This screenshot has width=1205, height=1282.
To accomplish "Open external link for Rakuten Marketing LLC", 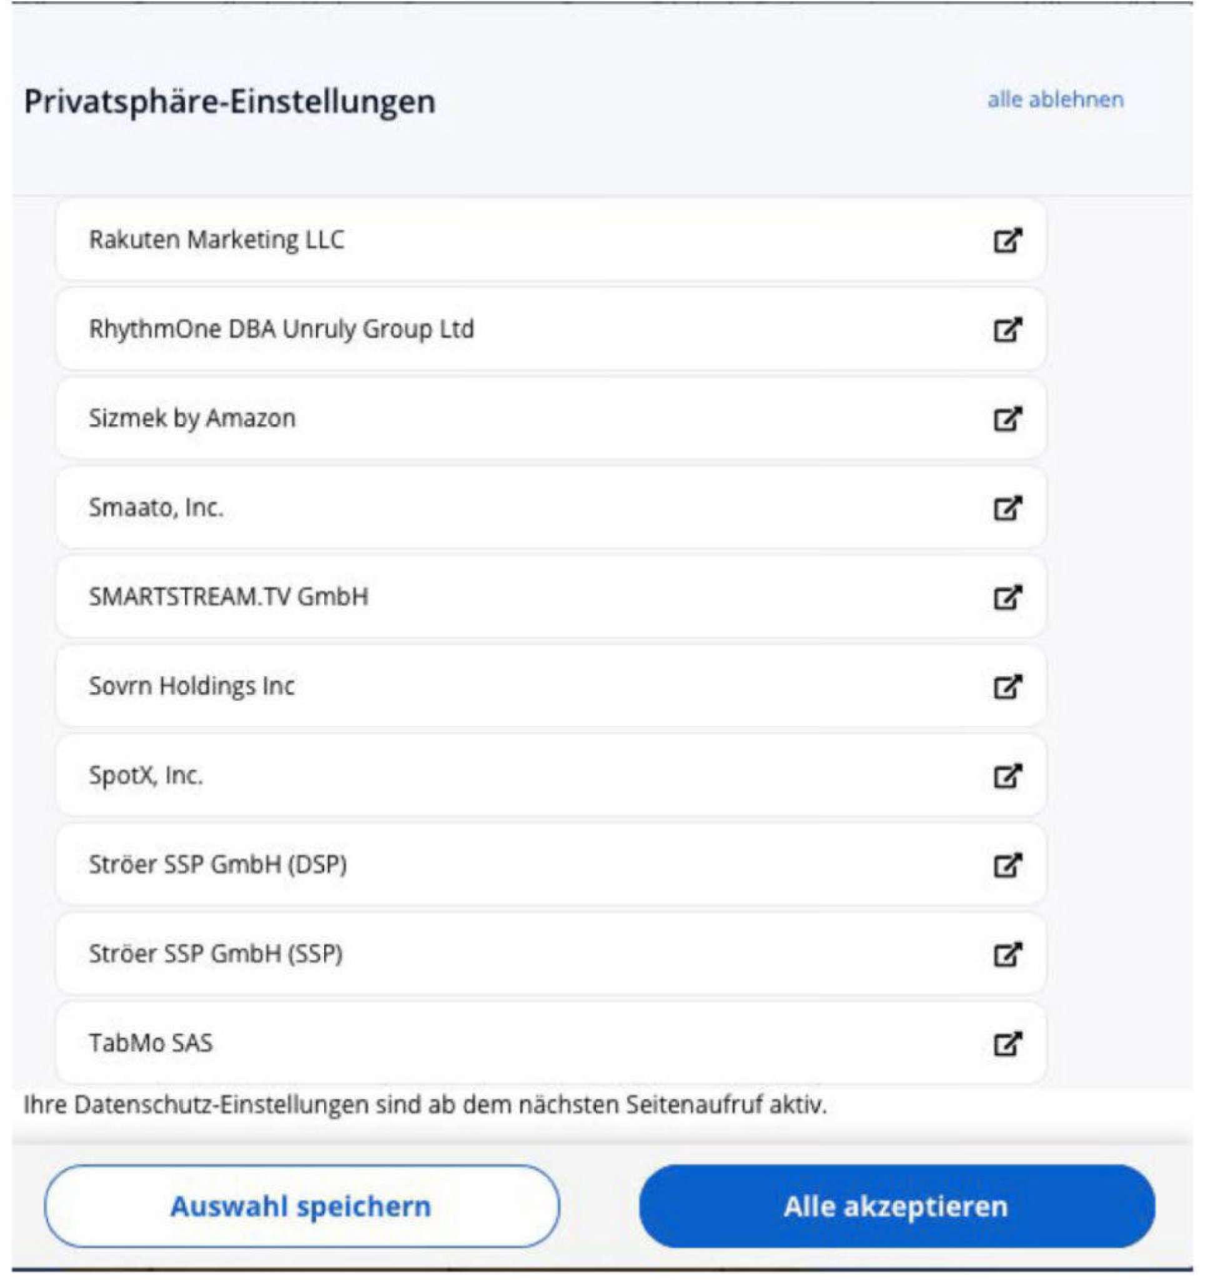I will coord(1007,240).
